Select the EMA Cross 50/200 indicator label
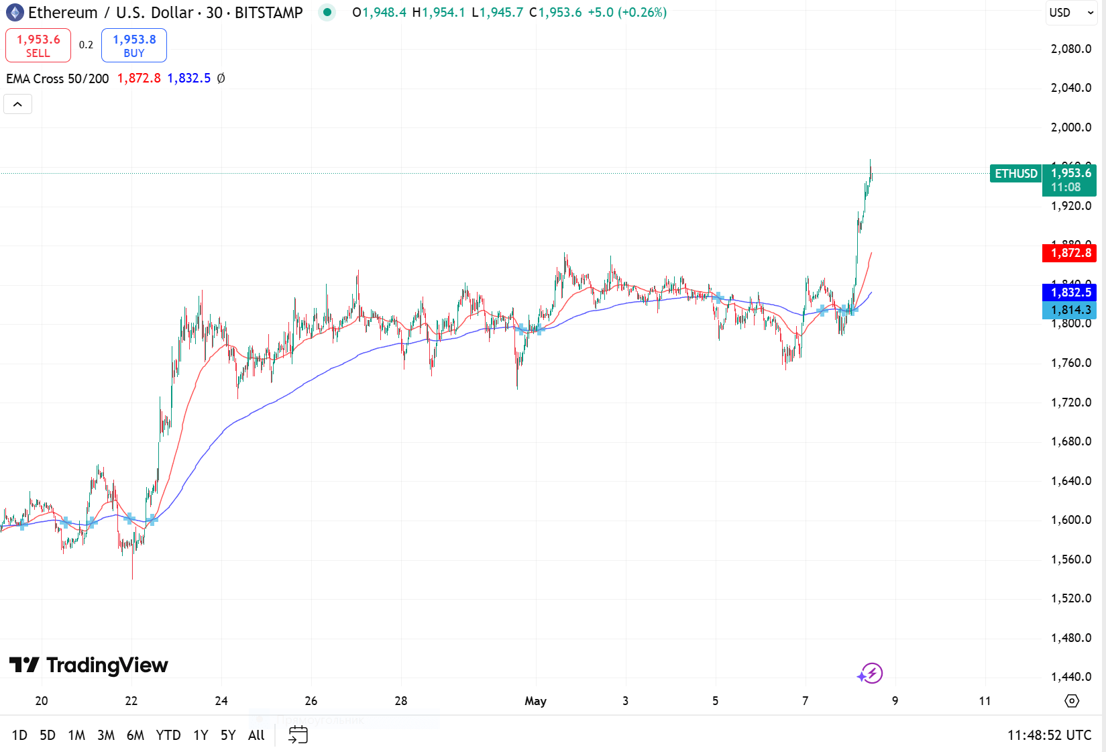The width and height of the screenshot is (1106, 752). pos(58,78)
